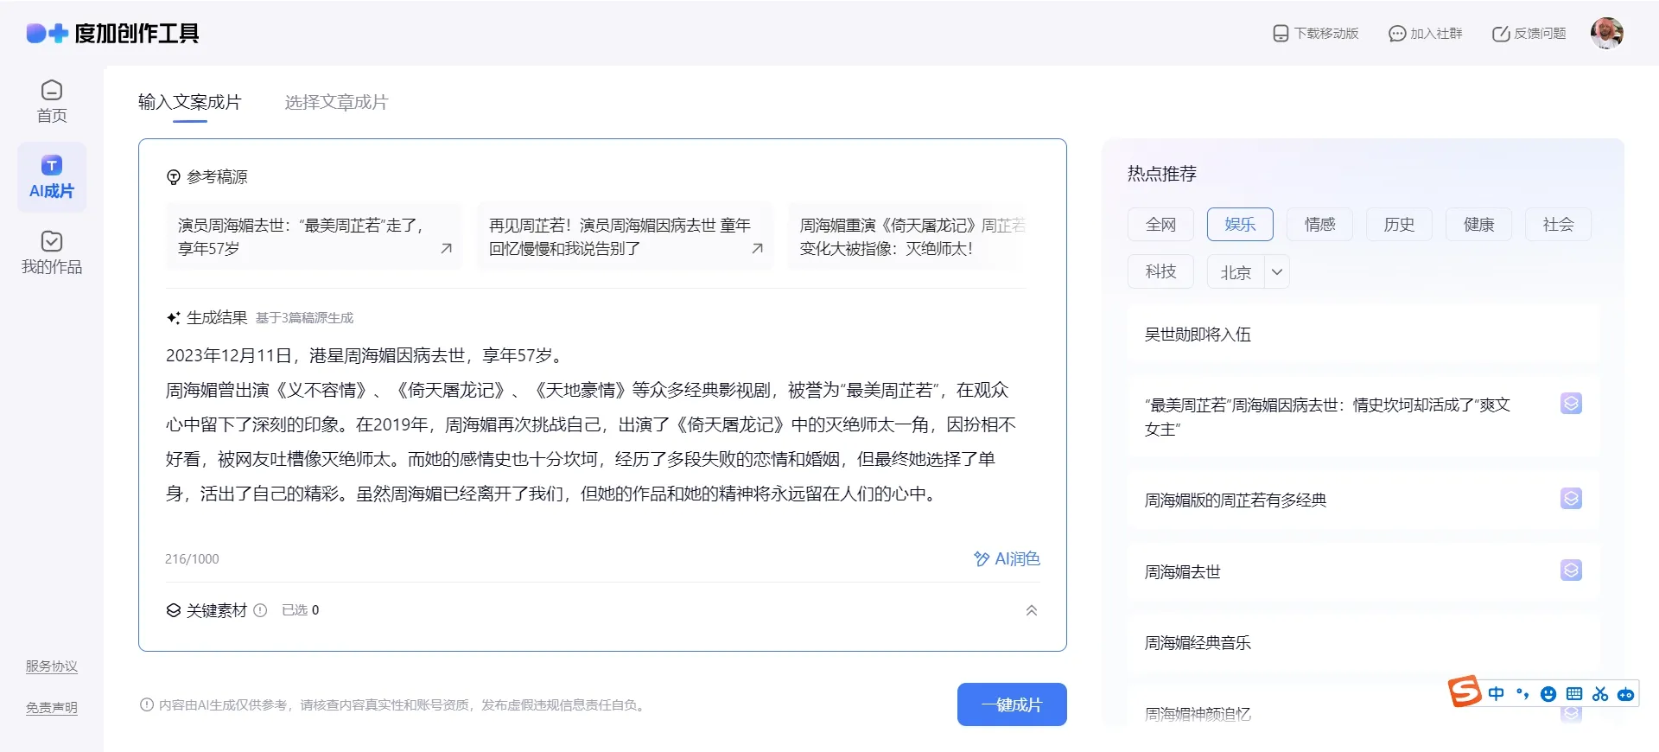Click the Sogou scissors screenshot tool
Viewport: 1659px width, 752px height.
coord(1600,694)
